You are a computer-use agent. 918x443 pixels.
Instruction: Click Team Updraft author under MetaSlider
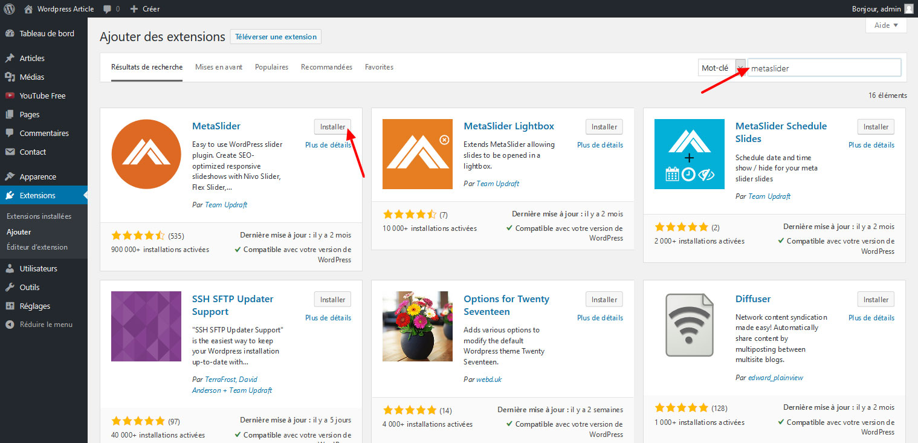click(226, 205)
